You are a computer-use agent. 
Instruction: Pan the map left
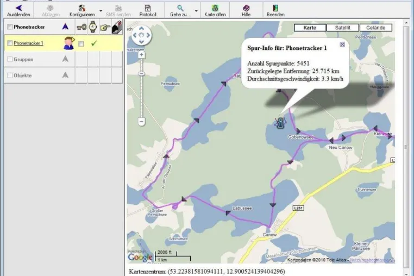click(x=135, y=35)
